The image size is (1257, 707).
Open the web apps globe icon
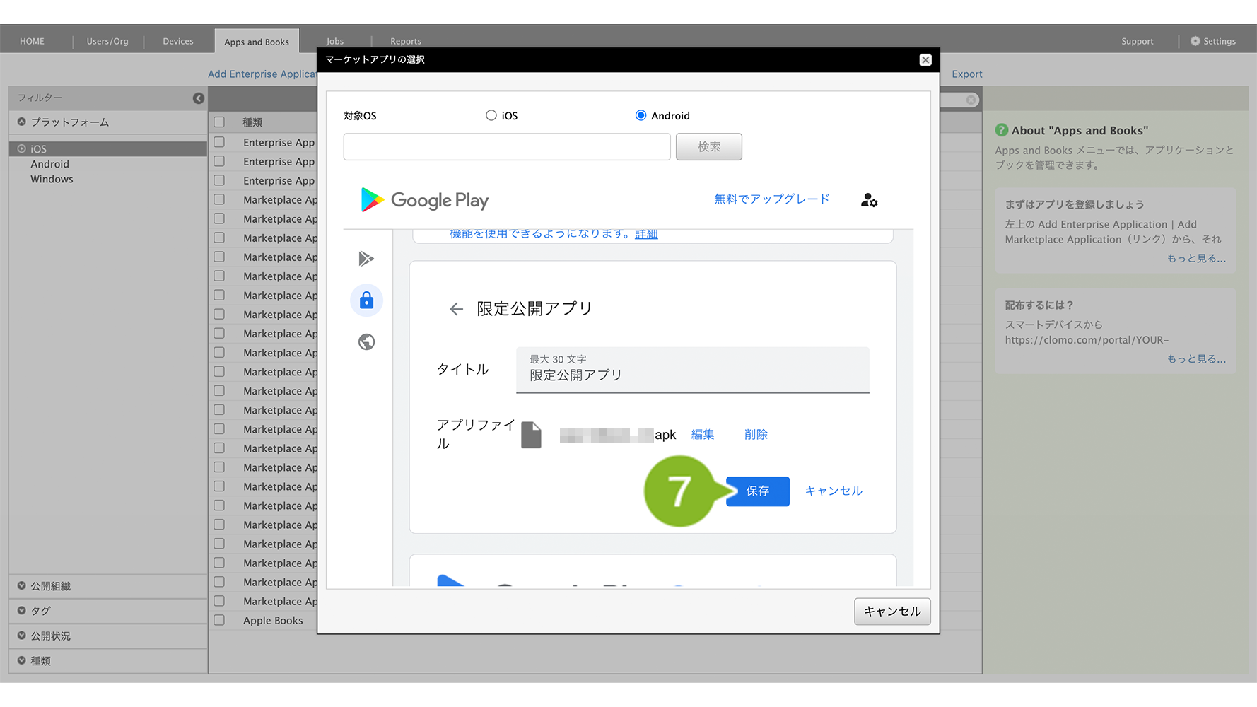pos(366,342)
